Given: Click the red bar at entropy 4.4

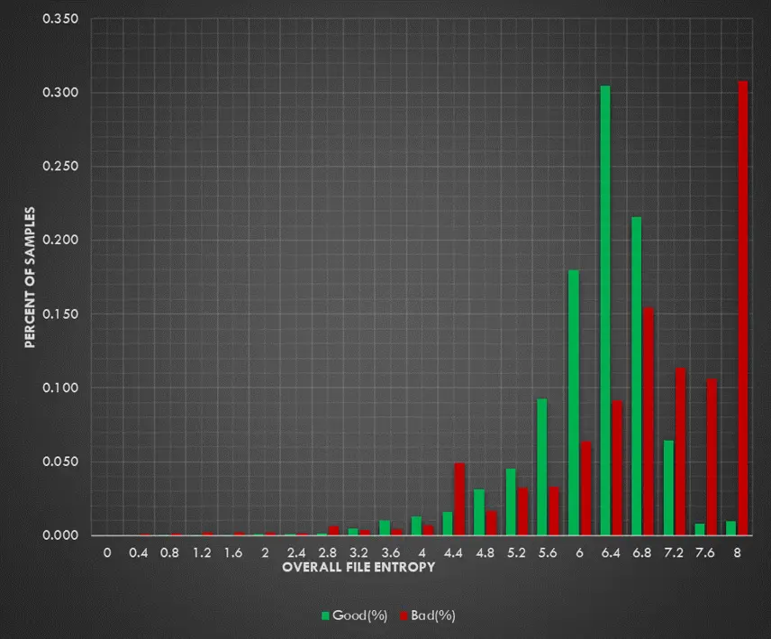Looking at the screenshot, I should (459, 499).
